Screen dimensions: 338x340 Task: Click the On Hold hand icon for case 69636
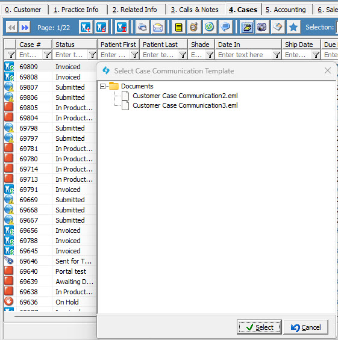[x=9, y=301]
